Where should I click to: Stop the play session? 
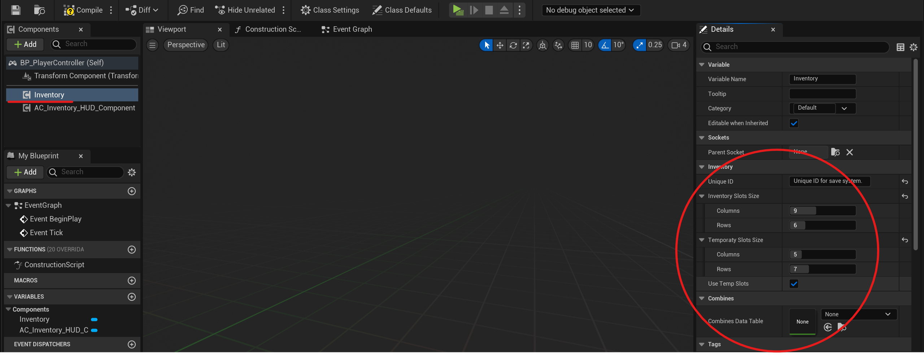click(489, 10)
